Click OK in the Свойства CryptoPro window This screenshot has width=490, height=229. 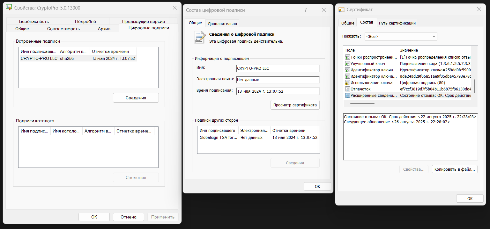coord(94,217)
